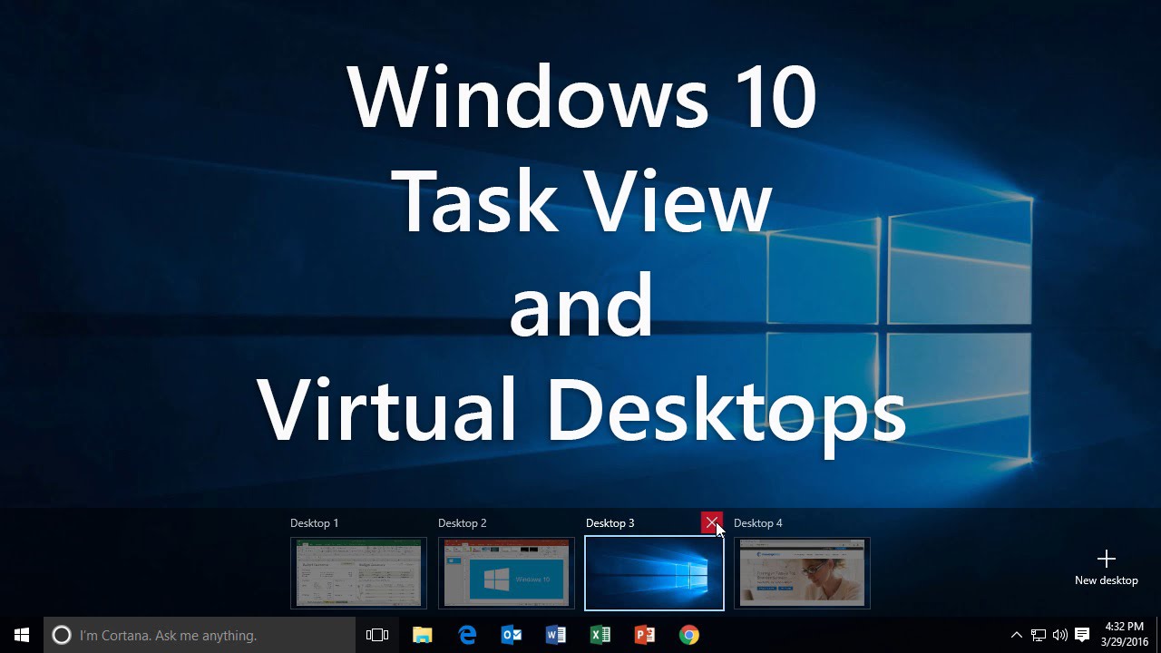Click the Desktop 3 label
The width and height of the screenshot is (1161, 653).
coord(610,523)
